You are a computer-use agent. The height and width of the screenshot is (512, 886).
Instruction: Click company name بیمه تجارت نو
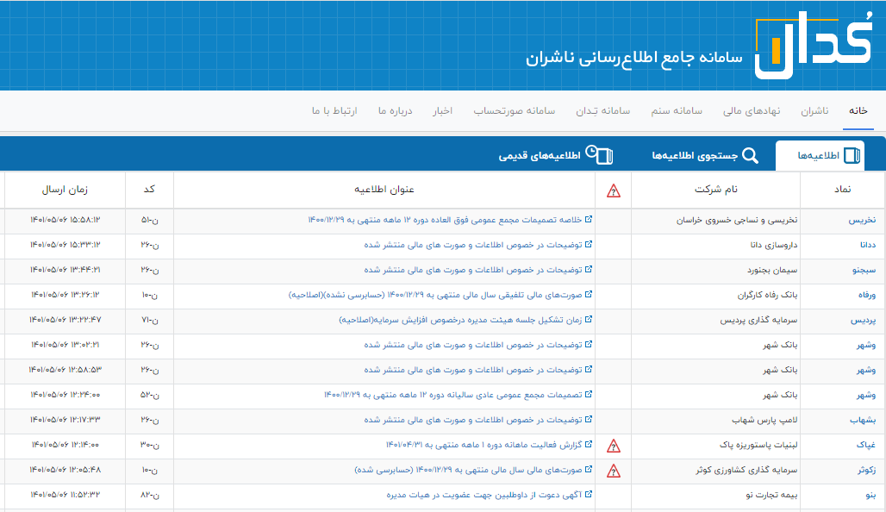tap(772, 495)
